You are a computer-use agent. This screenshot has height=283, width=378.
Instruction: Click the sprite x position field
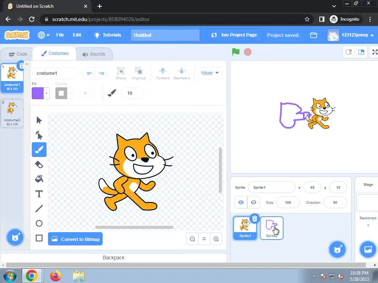click(312, 187)
